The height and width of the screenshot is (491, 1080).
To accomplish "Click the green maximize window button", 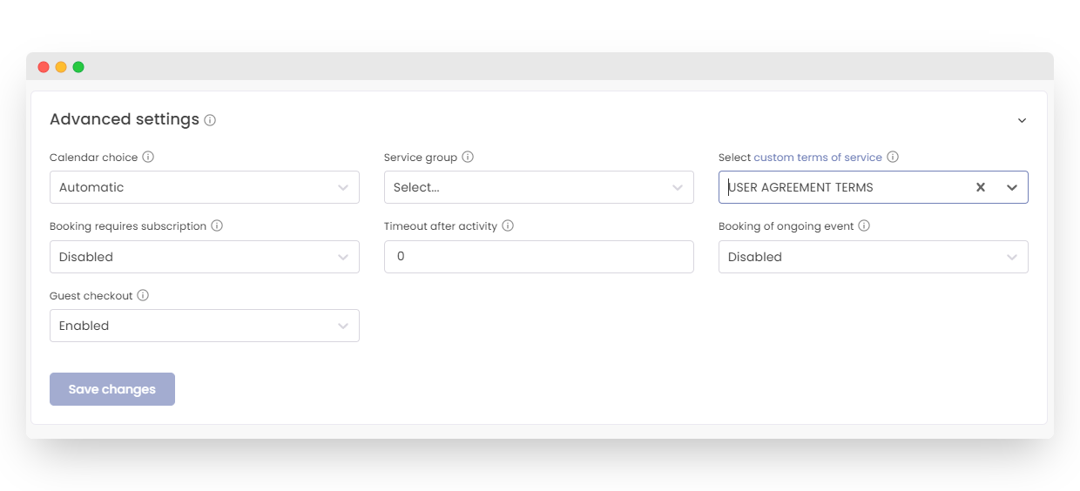I will click(x=78, y=67).
